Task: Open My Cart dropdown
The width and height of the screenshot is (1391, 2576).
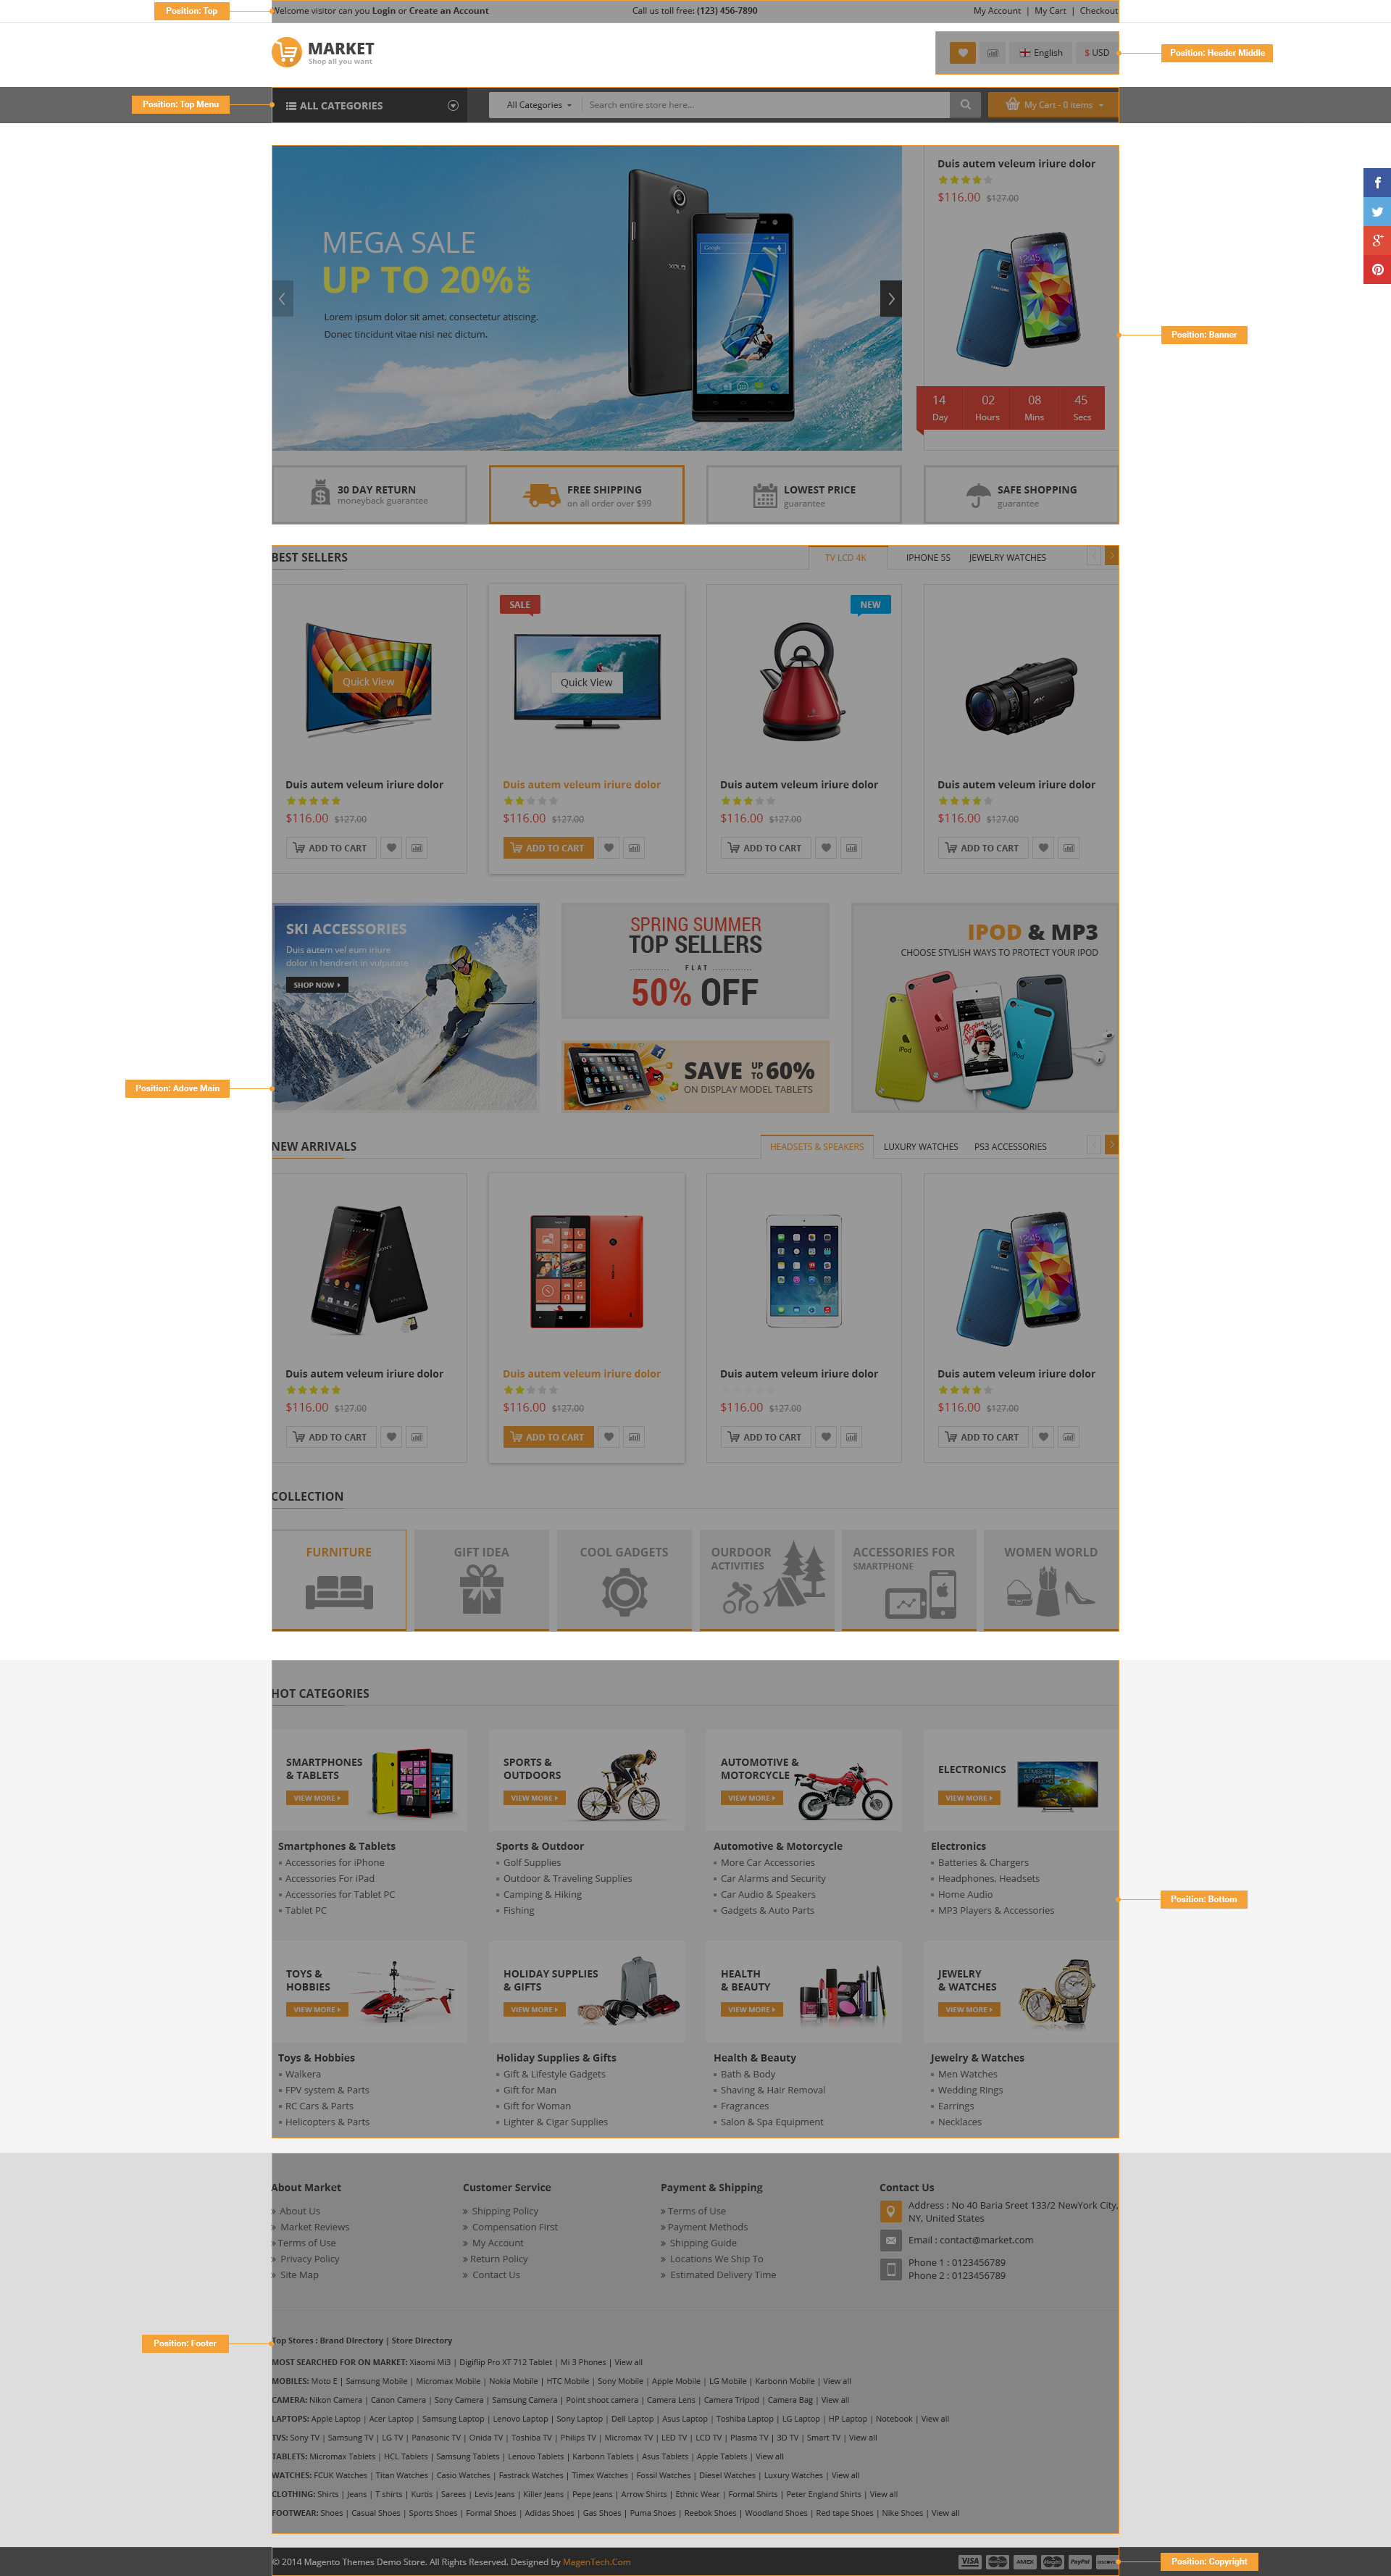Action: point(1053,105)
